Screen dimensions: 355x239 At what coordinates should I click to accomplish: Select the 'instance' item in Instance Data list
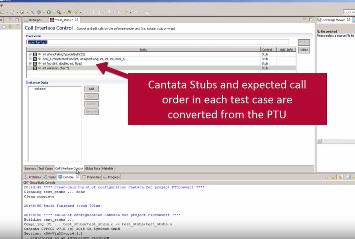click(x=40, y=89)
